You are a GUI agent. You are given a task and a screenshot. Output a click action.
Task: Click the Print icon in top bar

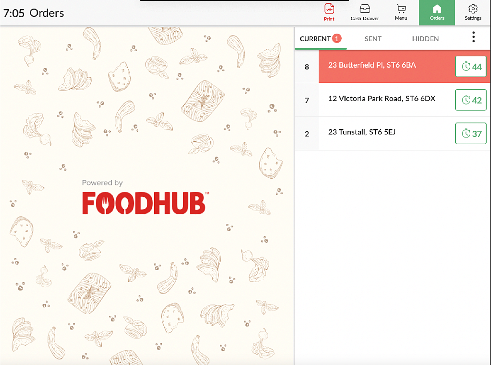329,12
